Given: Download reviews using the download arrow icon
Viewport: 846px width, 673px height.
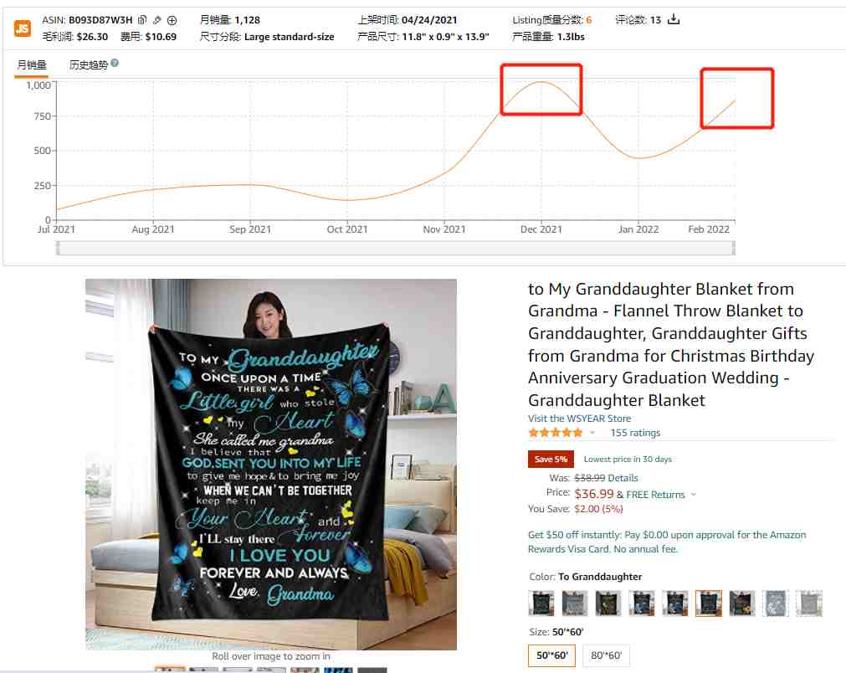Looking at the screenshot, I should 674,19.
